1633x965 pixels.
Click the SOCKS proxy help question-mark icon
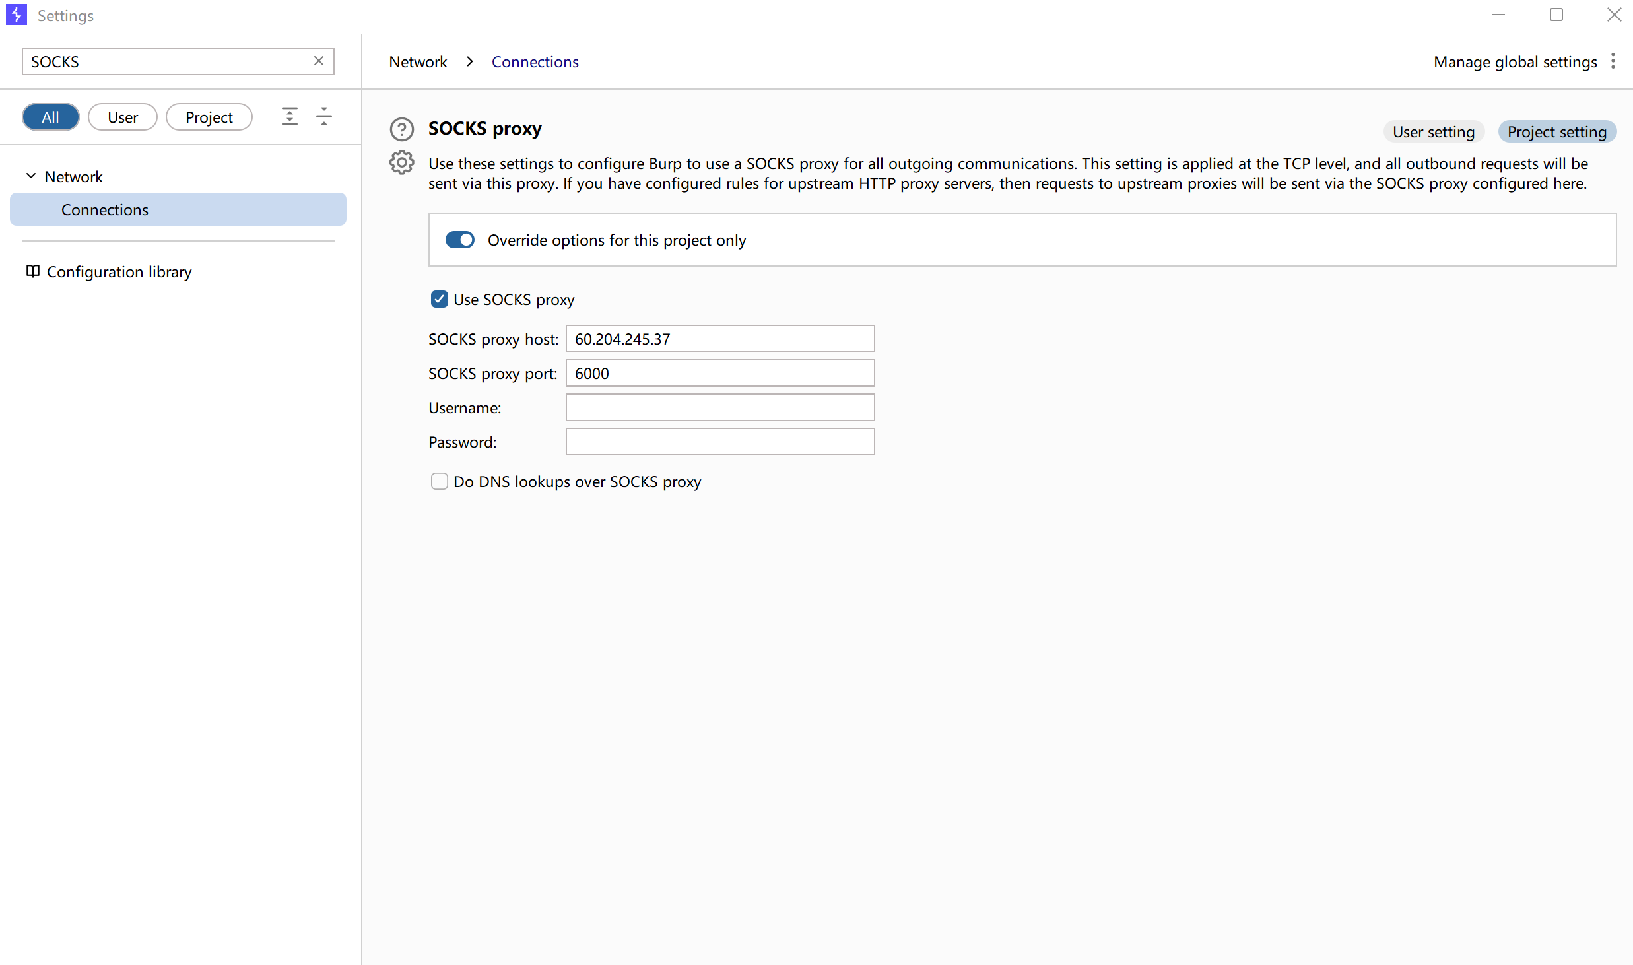401,129
